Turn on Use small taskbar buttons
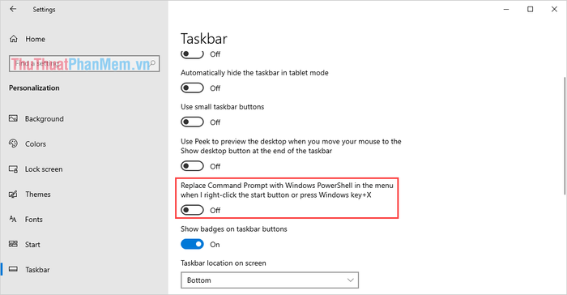The image size is (567, 295). (192, 122)
